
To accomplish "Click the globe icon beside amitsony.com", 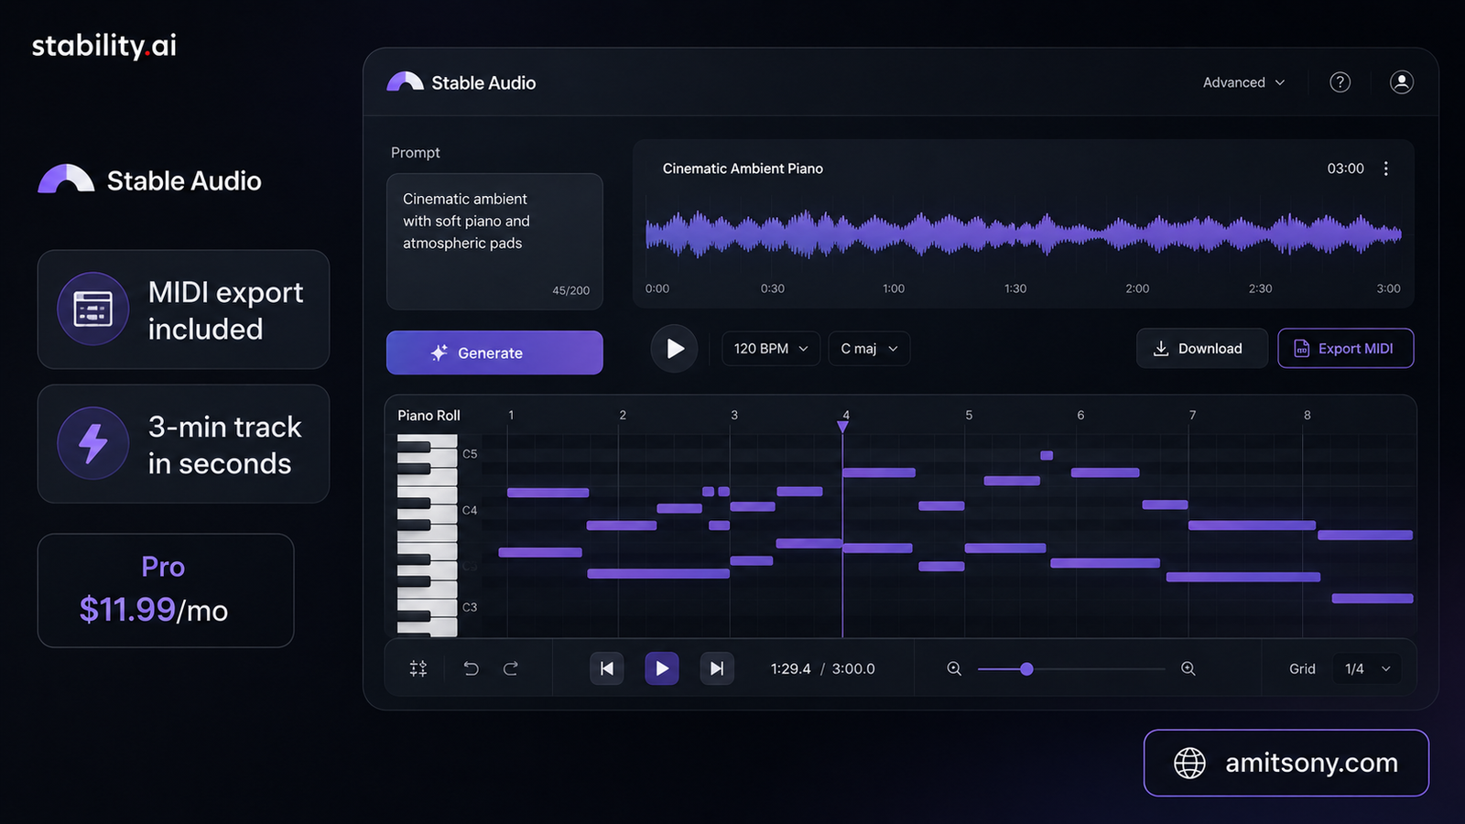I will [x=1189, y=763].
